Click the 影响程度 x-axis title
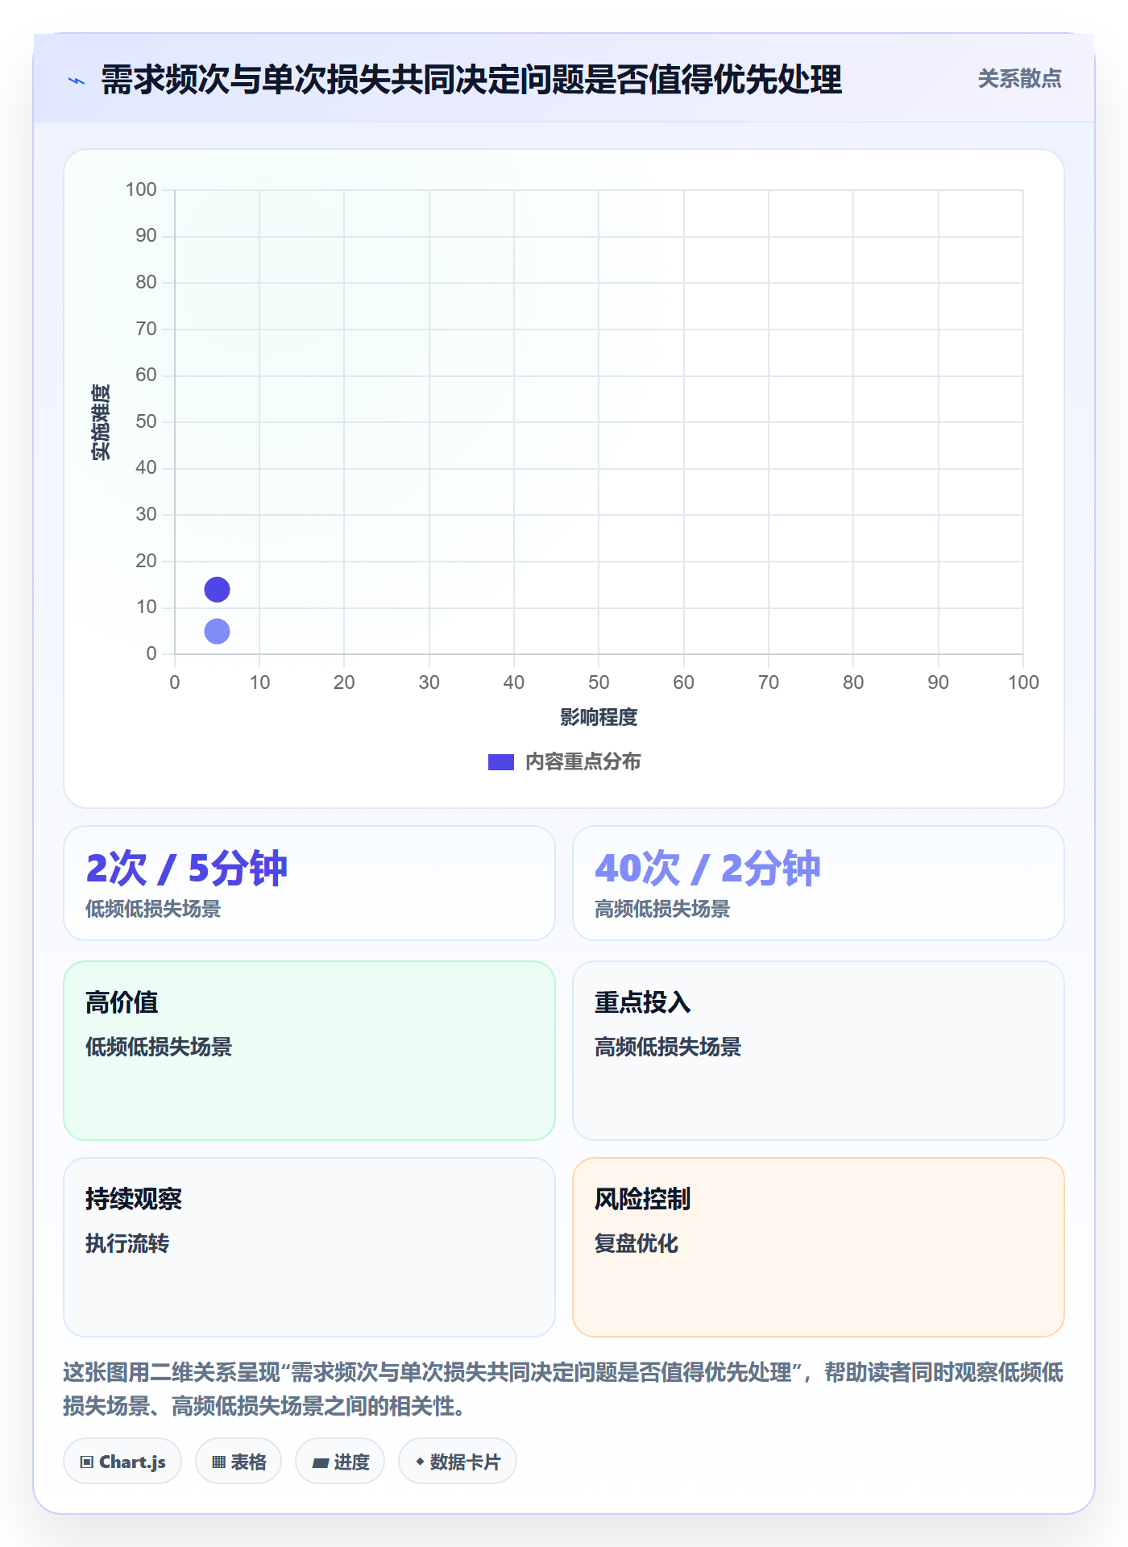This screenshot has height=1547, width=1128. click(599, 717)
